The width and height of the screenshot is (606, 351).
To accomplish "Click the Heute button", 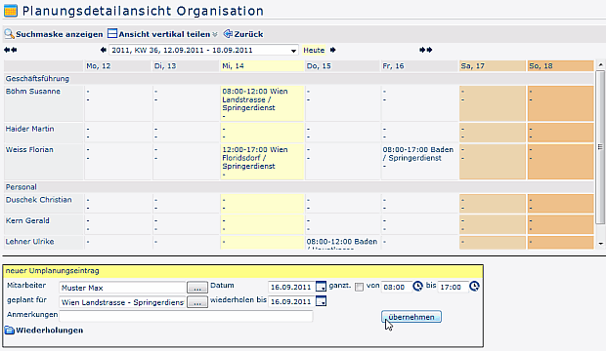I will [x=314, y=50].
